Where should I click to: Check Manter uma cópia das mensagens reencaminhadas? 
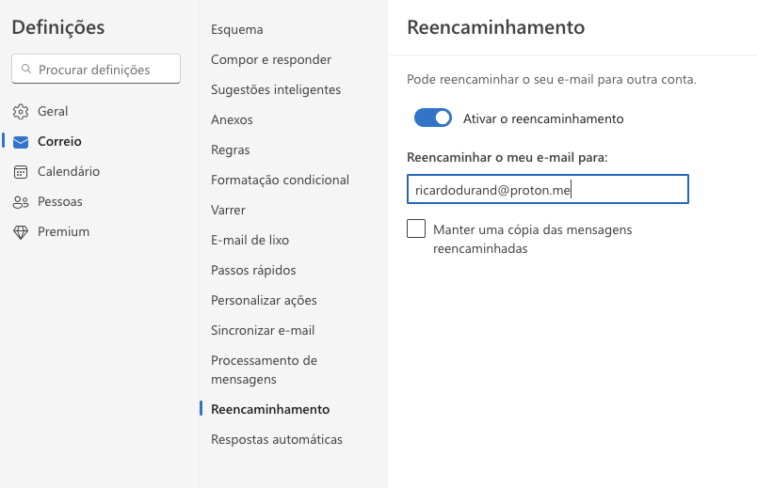[x=416, y=229]
